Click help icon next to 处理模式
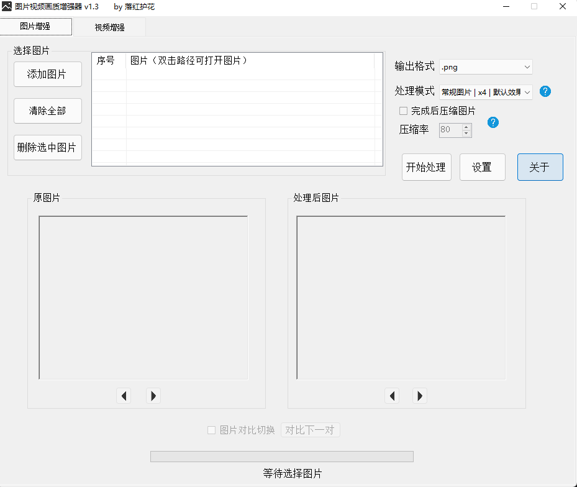Image resolution: width=577 pixels, height=487 pixels. 545,92
